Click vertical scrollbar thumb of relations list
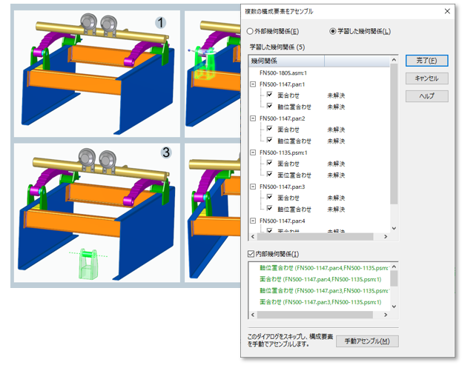 [394, 134]
